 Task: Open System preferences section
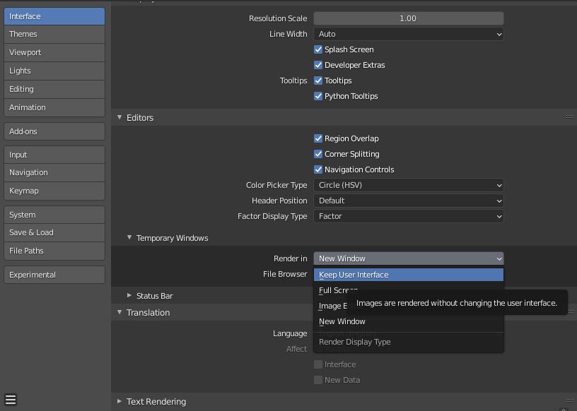point(54,215)
